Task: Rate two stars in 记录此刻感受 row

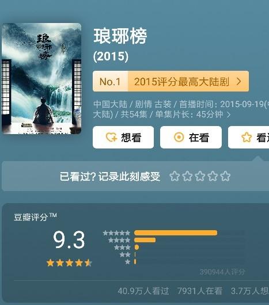Action: tap(187, 176)
